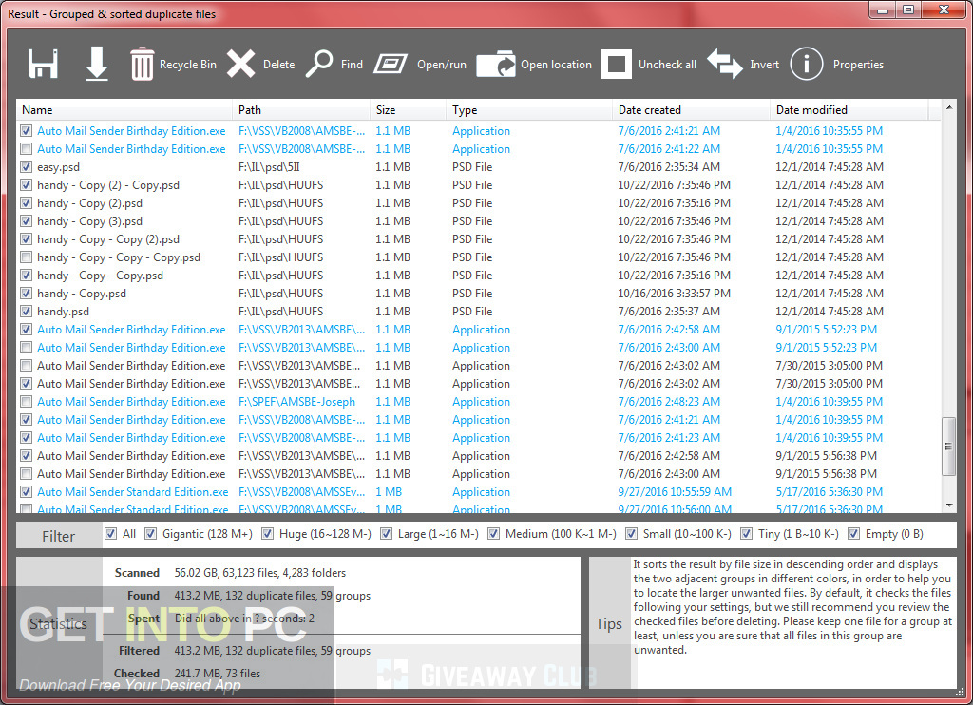Image resolution: width=973 pixels, height=705 pixels.
Task: Click the Open/run toolbar label
Action: pyautogui.click(x=441, y=65)
